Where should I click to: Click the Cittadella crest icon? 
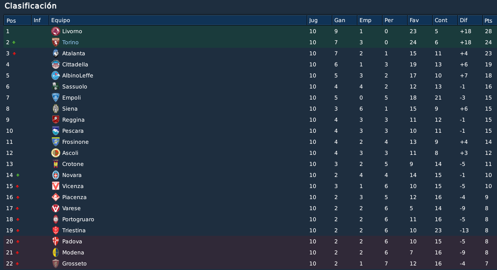(x=55, y=64)
